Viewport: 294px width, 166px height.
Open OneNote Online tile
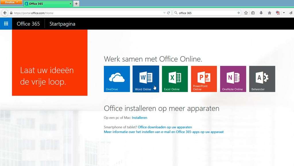233,79
